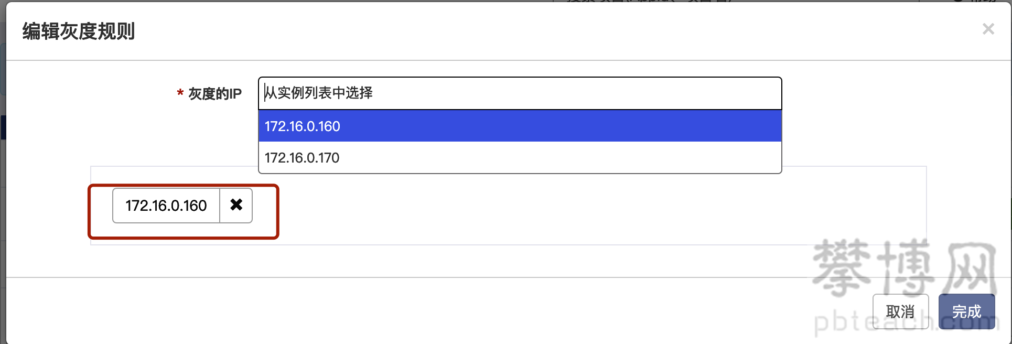Click the 取消 button

(x=900, y=311)
